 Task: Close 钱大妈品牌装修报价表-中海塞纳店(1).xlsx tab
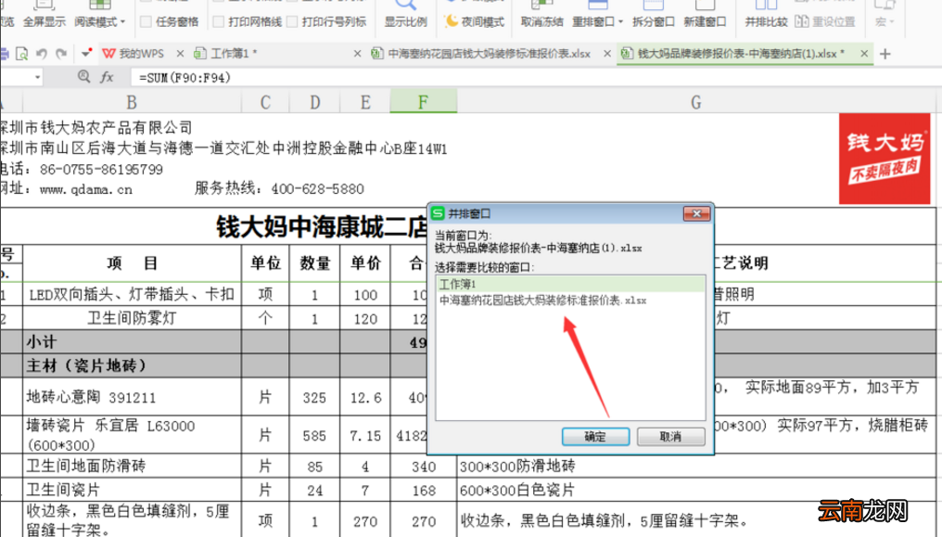pyautogui.click(x=864, y=54)
